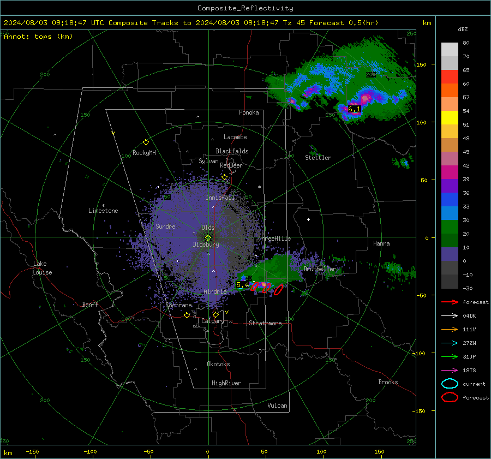Click the Brooks city label

pyautogui.click(x=388, y=382)
